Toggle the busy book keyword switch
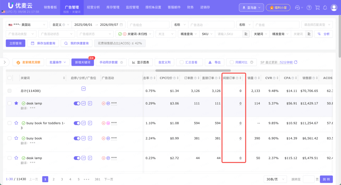This screenshot has height=185, width=341. (77, 139)
